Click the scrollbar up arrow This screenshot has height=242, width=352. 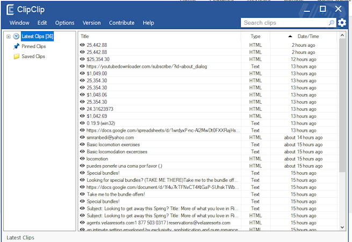point(342,35)
